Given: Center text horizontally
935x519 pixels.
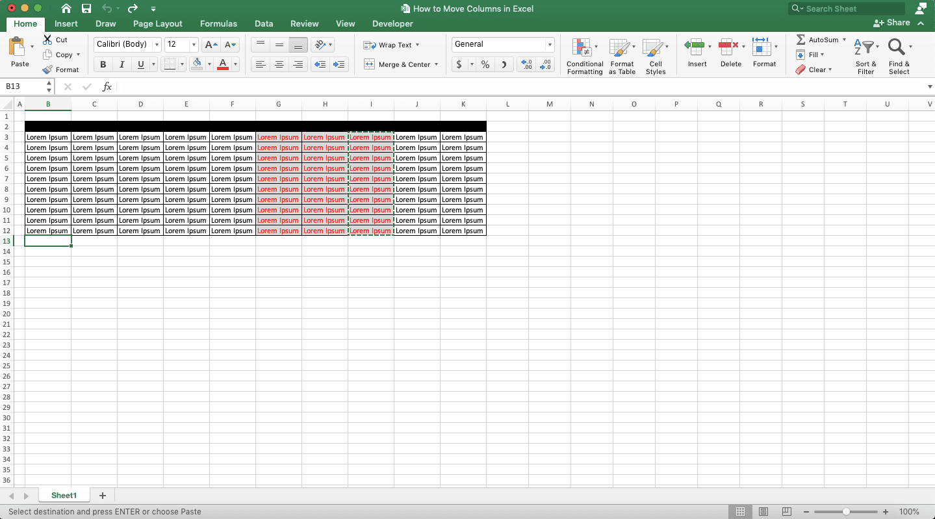Looking at the screenshot, I should [279, 64].
